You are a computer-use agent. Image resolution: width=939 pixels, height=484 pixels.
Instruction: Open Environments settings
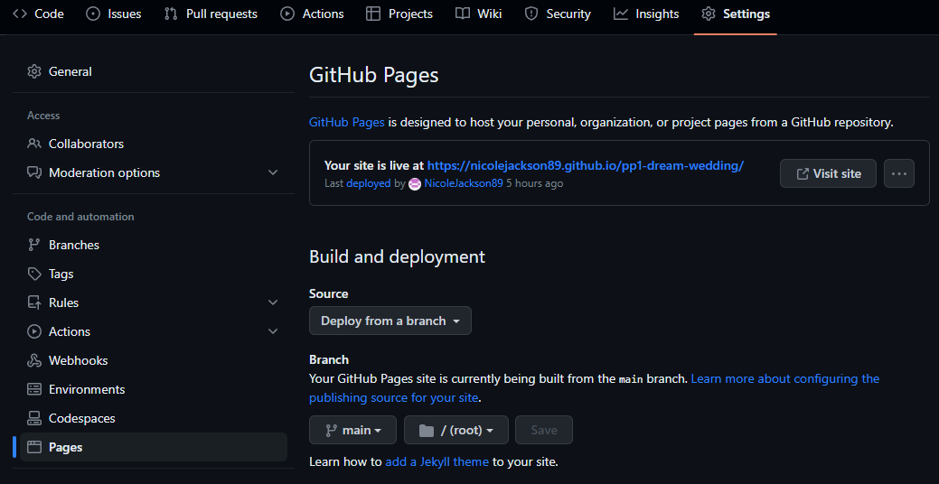point(154,389)
